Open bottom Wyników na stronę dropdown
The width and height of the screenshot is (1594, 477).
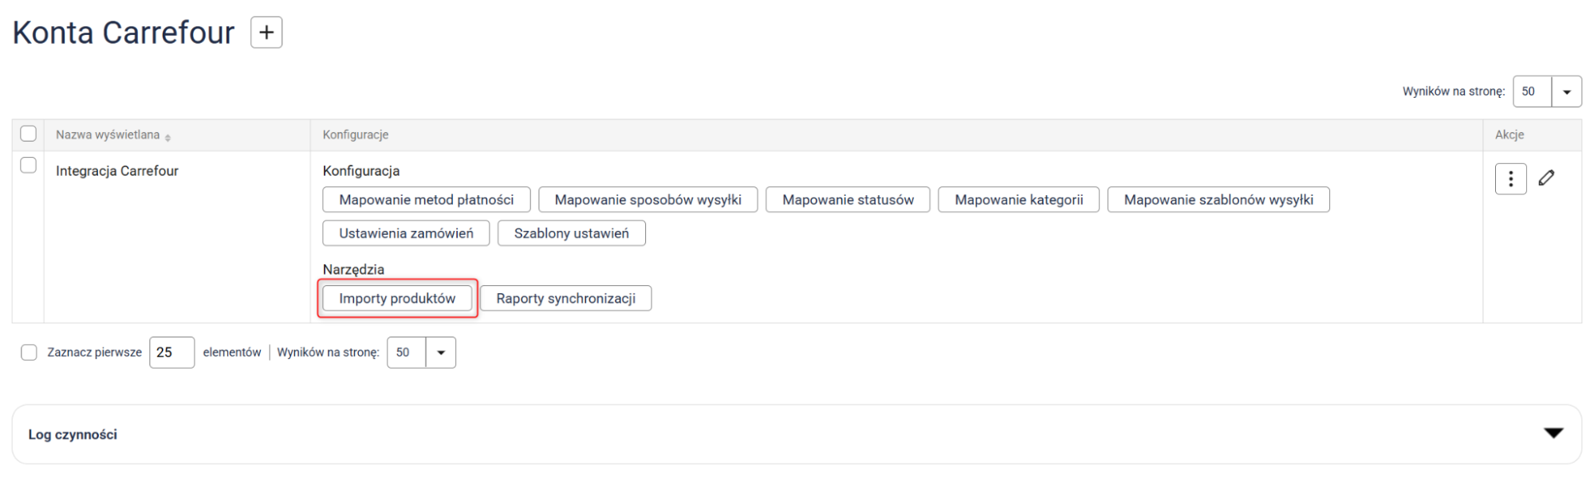(440, 353)
